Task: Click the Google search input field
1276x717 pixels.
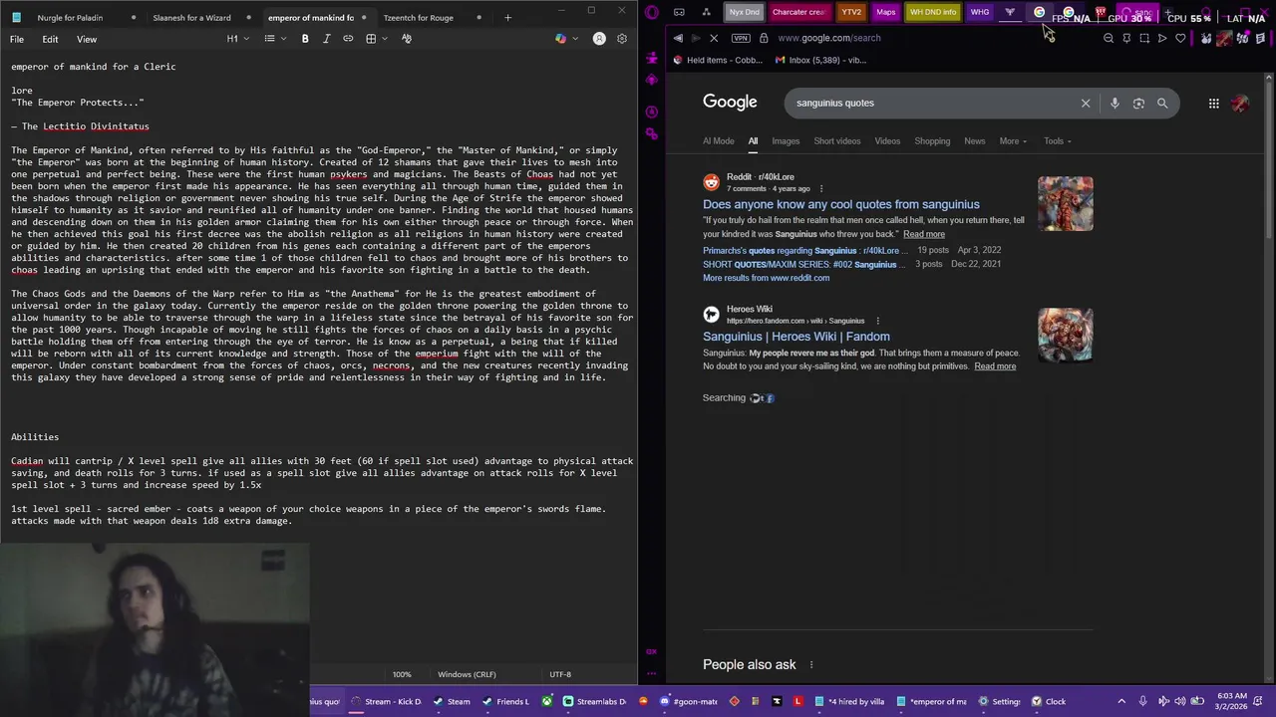Action: 932,103
